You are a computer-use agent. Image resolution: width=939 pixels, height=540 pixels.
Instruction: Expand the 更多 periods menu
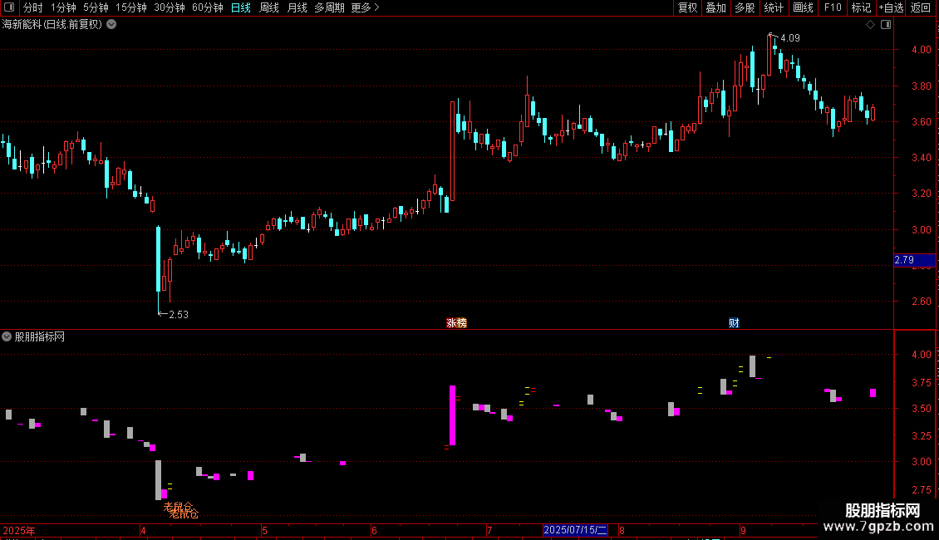365,7
